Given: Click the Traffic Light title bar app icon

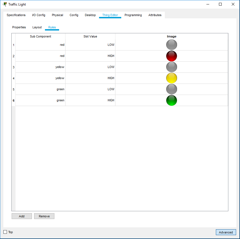Looking at the screenshot, I should (5, 4).
